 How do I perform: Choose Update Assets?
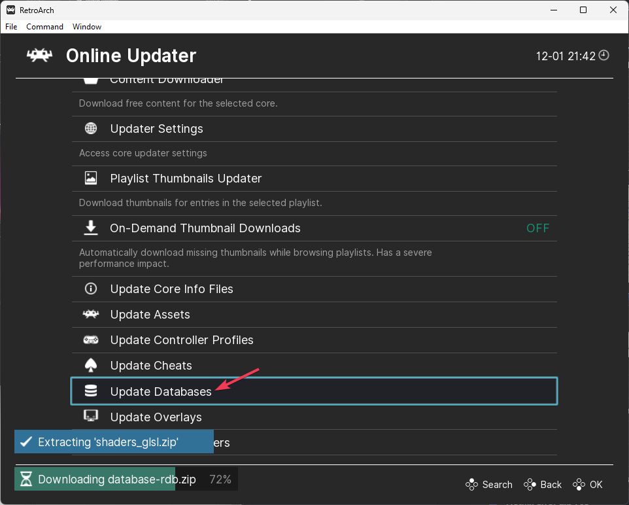click(314, 315)
